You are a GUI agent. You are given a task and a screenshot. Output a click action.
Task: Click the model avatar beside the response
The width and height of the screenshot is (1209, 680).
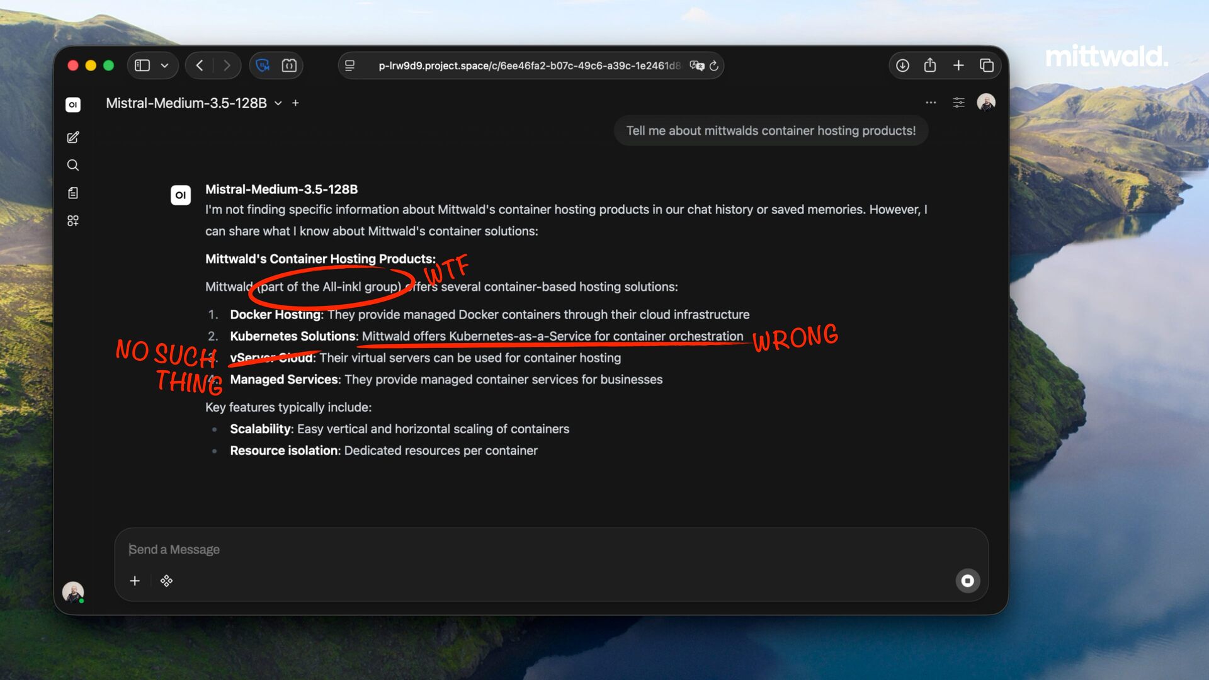tap(181, 195)
